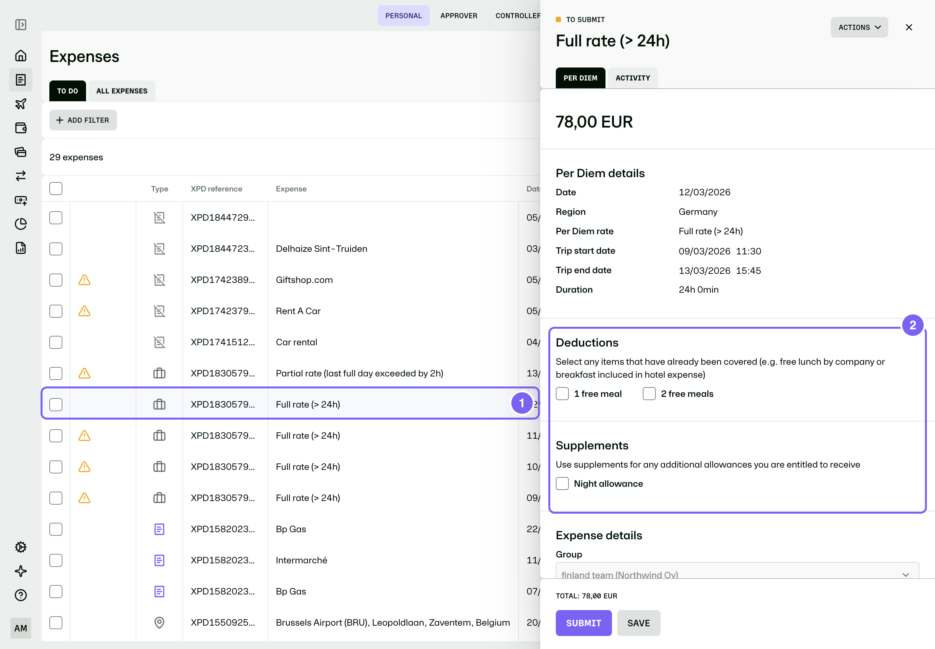Toggle the sidebar expand icon

21,25
